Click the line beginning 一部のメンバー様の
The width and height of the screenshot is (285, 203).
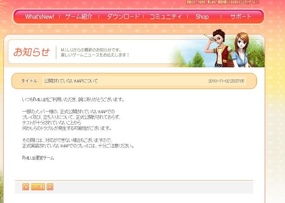(68, 112)
